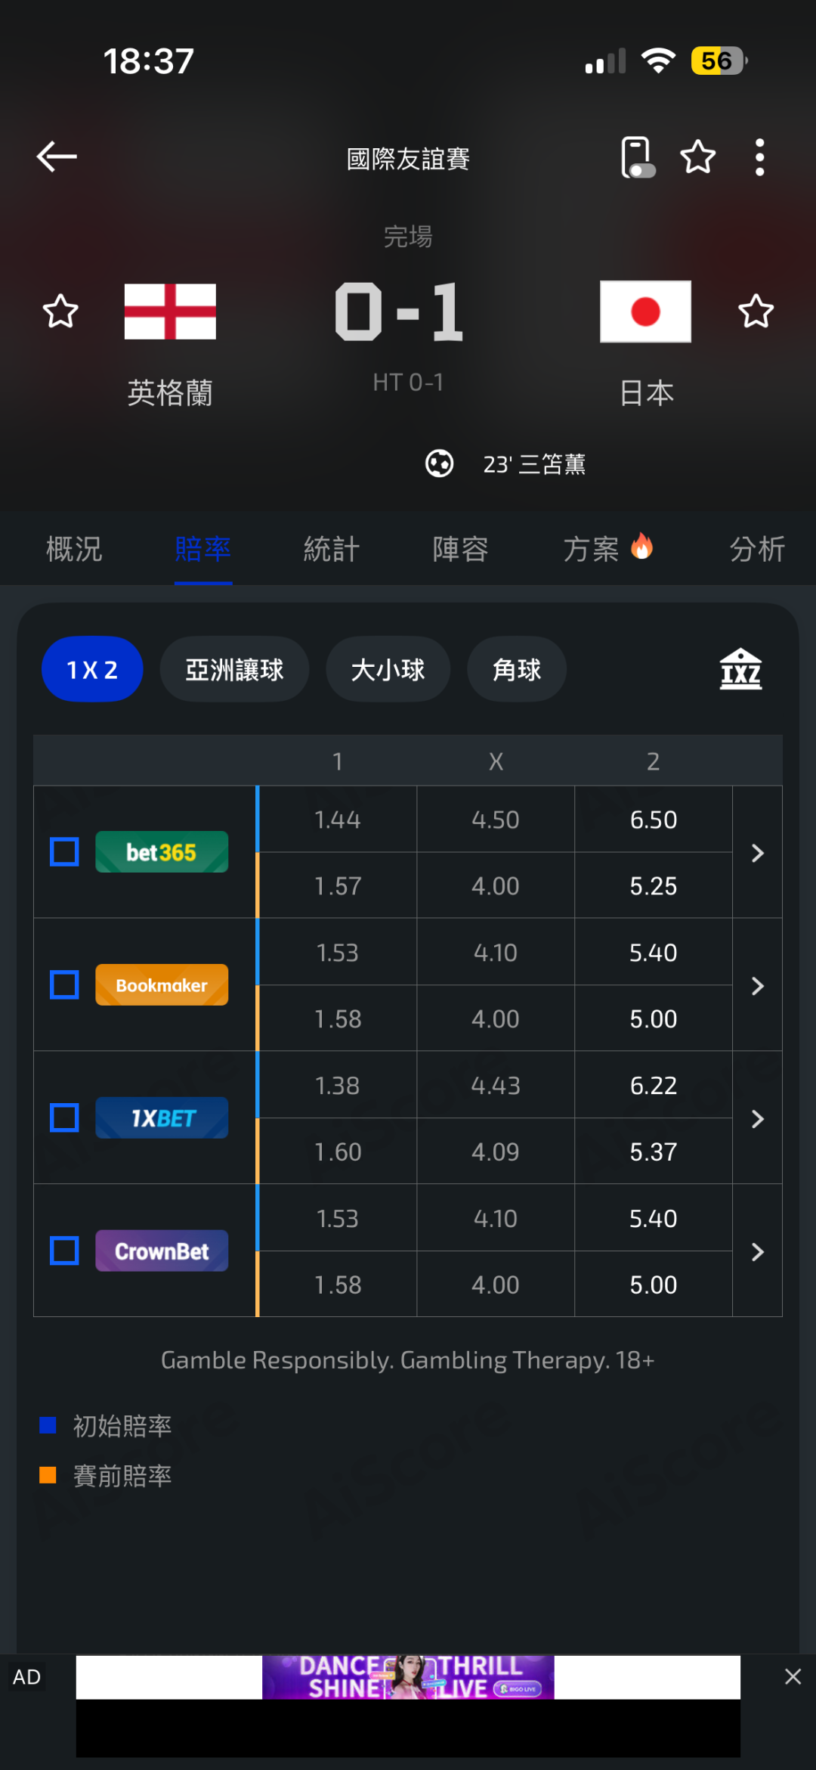Screen dimensions: 816x1770
Task: Expand 1XBET odds details chevron
Action: [x=758, y=1119]
